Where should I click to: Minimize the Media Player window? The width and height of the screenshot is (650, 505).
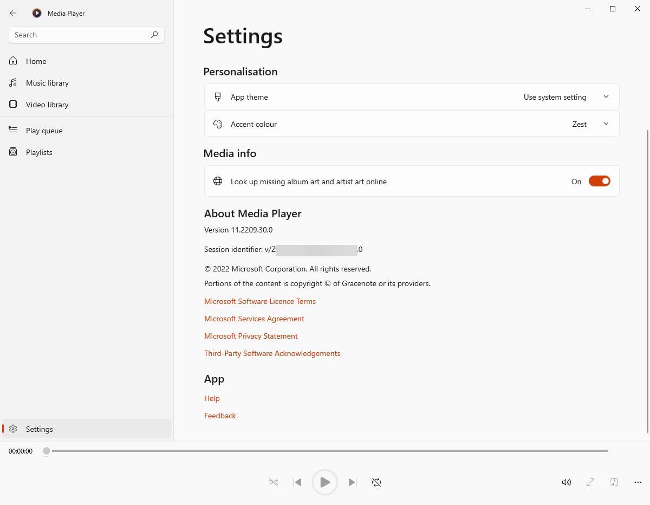pyautogui.click(x=588, y=9)
